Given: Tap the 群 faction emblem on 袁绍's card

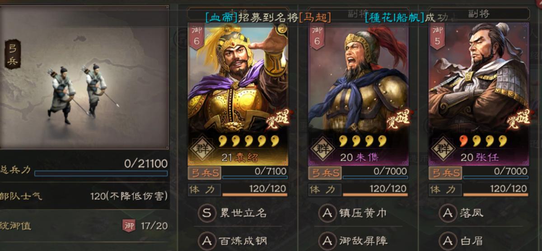Looking at the screenshot, I should (x=201, y=148).
